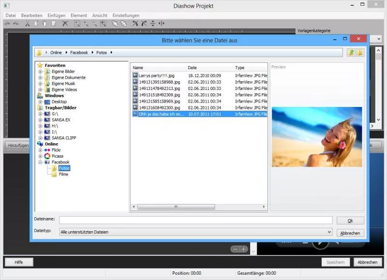The height and width of the screenshot is (280, 387).
Task: Select the Filme folder in tree
Action: (x=63, y=174)
